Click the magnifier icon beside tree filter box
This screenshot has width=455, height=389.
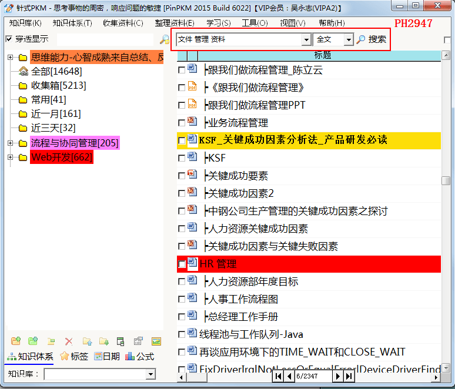coord(165,39)
